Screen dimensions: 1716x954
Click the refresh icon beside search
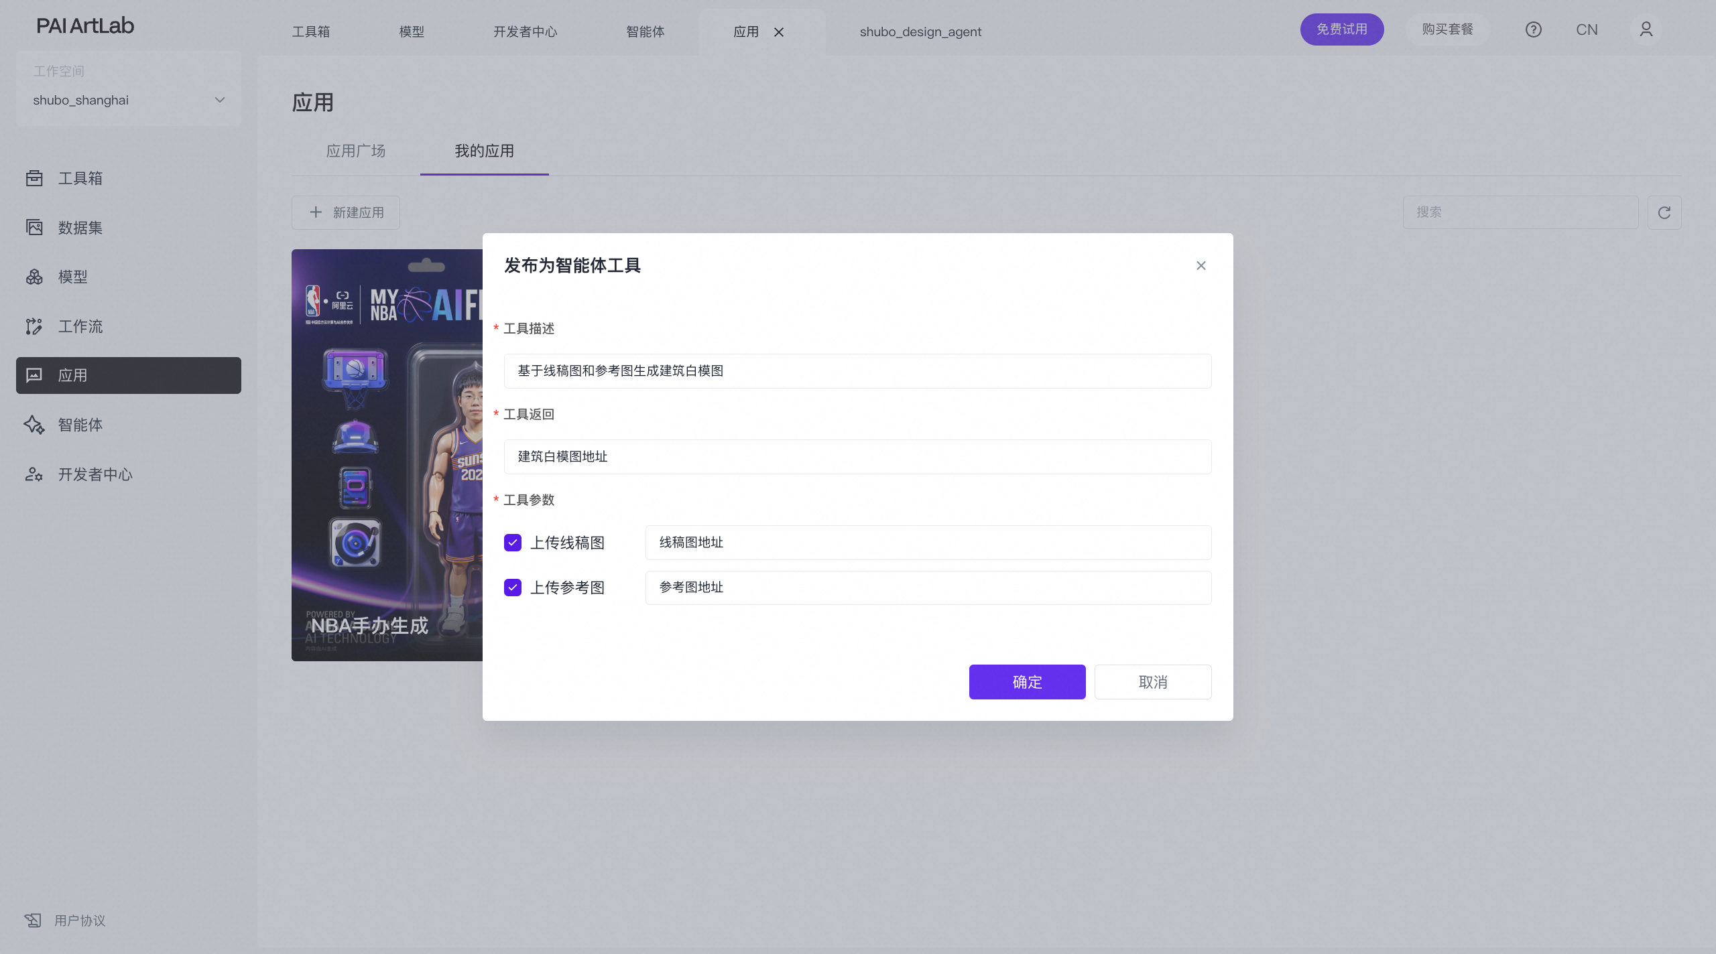(1664, 212)
